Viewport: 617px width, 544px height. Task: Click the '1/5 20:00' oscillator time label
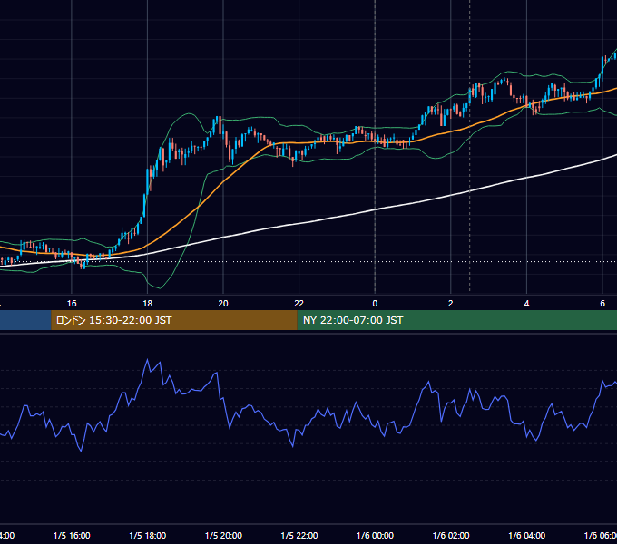223,535
